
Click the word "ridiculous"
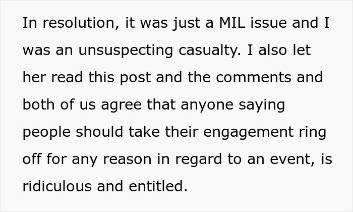point(56,187)
